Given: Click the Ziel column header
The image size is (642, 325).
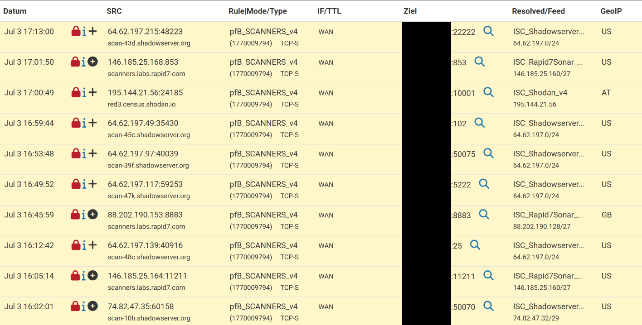Looking at the screenshot, I should tap(410, 11).
